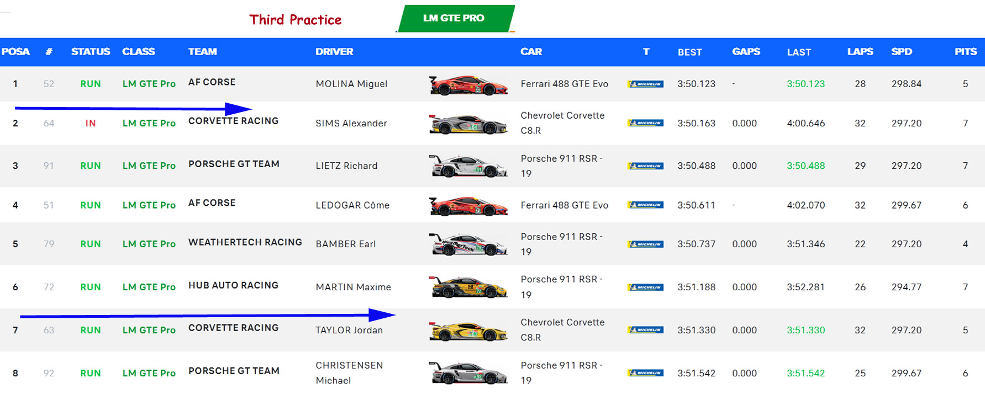Click the DRIVER column header

(334, 51)
